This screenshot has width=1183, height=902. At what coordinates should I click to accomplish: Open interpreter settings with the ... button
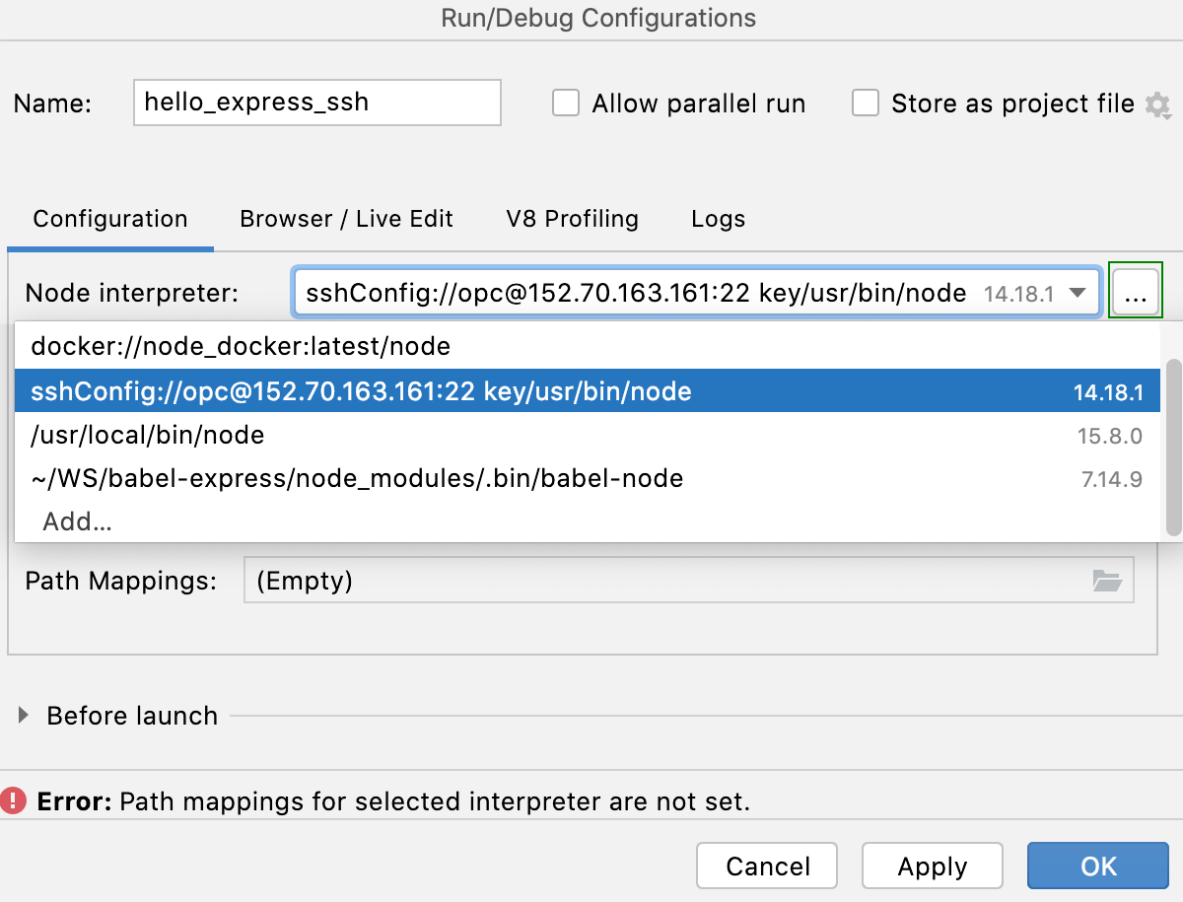[x=1136, y=291]
